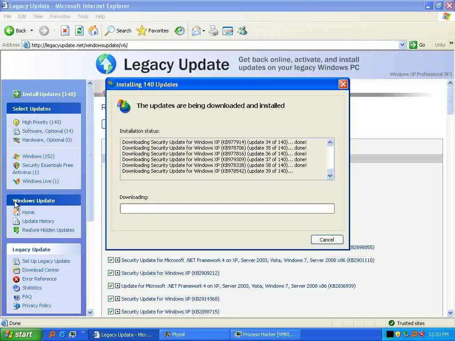455x341 pixels.
Task: Expand details for KB2901110 update
Action: (117, 260)
